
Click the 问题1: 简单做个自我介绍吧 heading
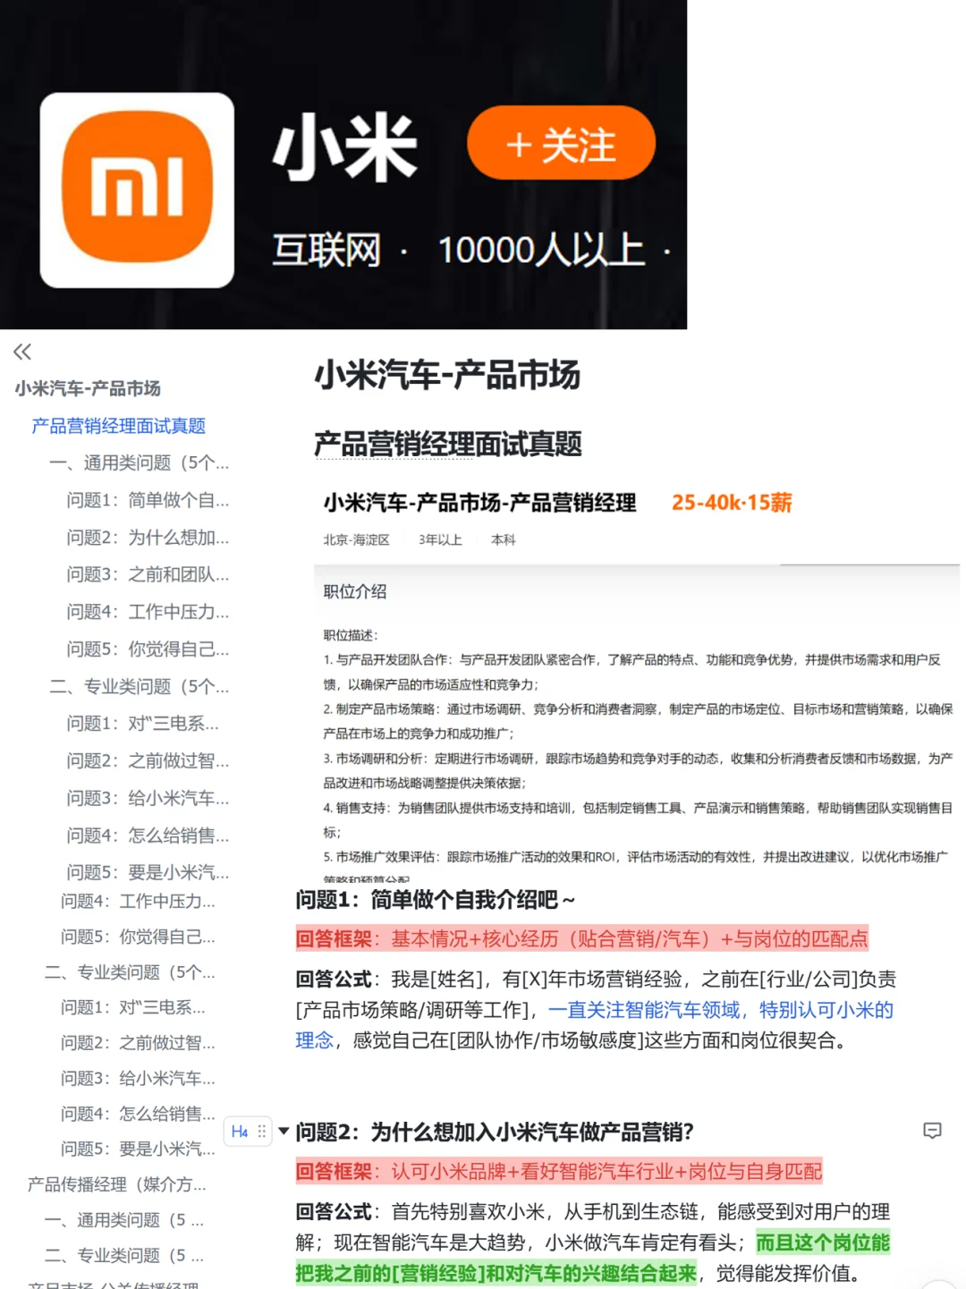click(436, 899)
